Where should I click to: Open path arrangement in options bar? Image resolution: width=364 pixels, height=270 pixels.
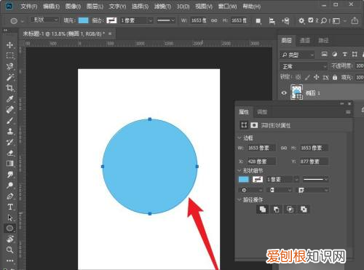click(285, 21)
